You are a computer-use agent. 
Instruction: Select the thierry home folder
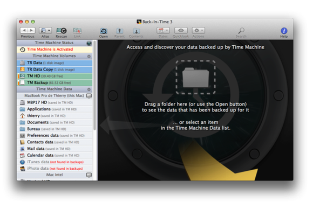click(55, 116)
